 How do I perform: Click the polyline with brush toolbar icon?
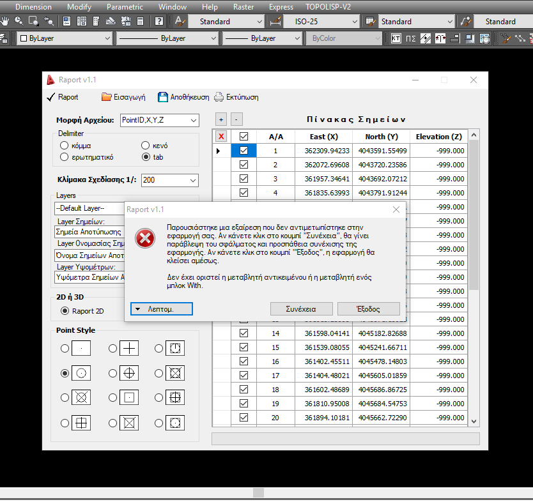tap(506, 38)
